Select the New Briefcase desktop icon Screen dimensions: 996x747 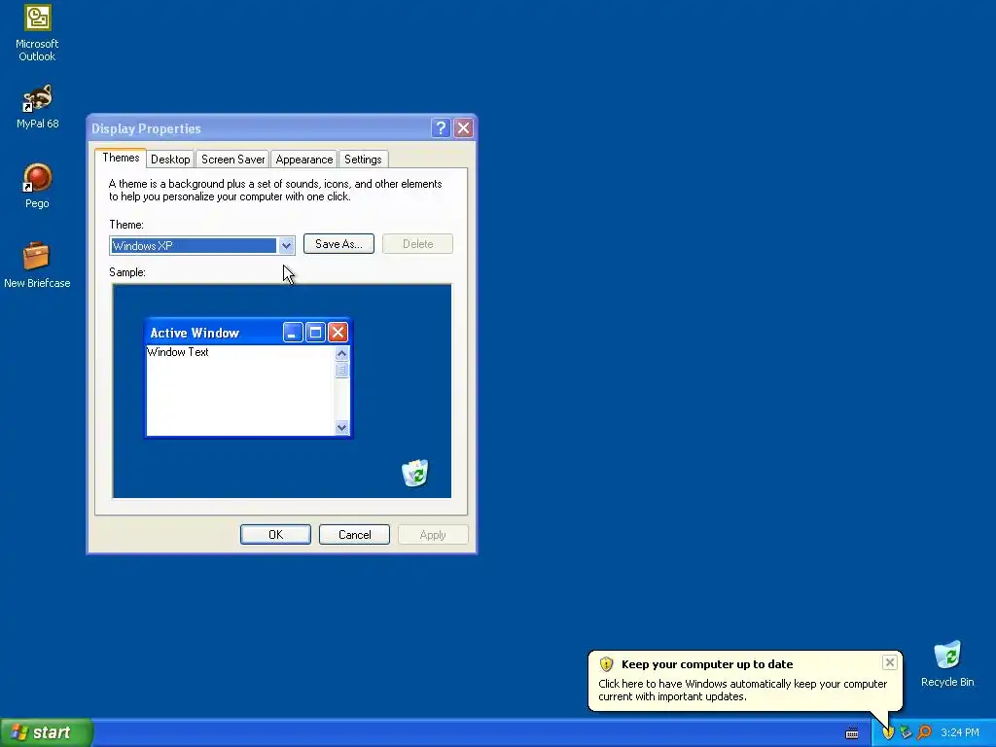pos(37,265)
